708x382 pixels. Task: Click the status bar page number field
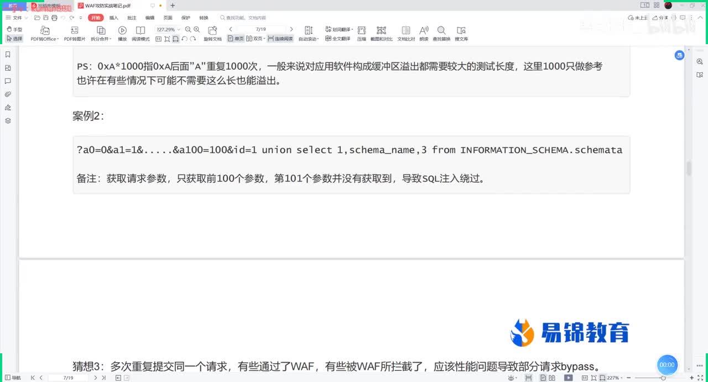[x=69, y=378]
